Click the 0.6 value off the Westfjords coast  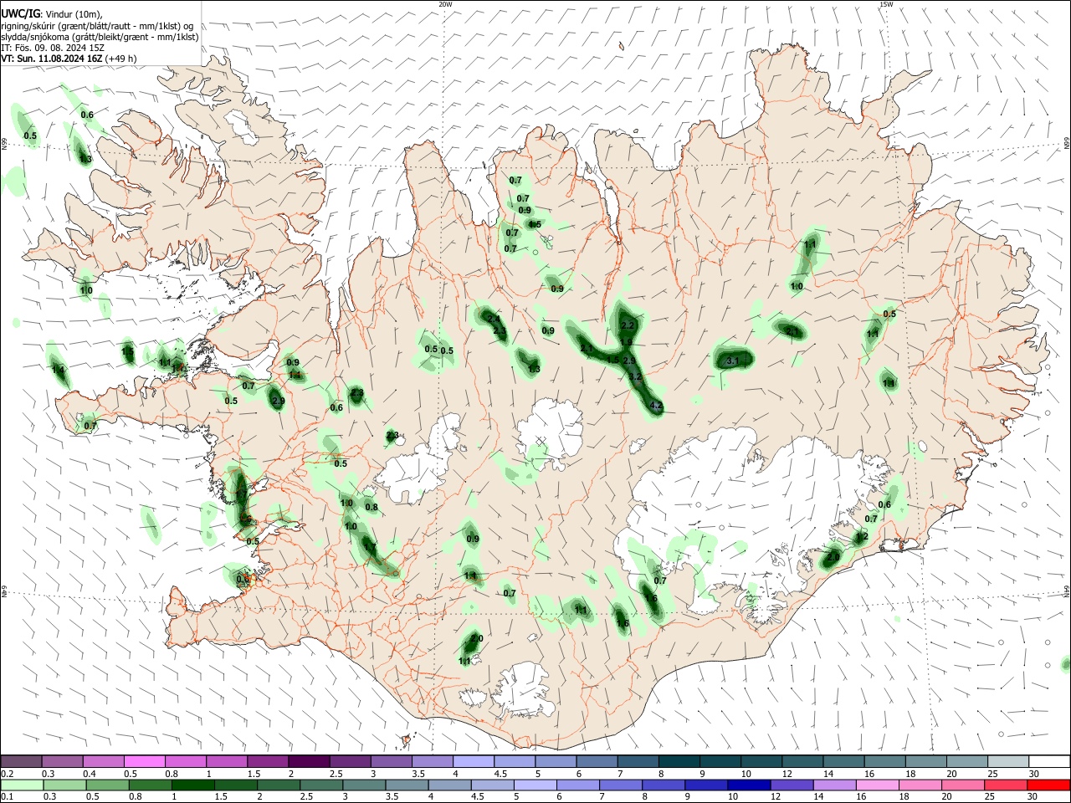[x=87, y=115]
